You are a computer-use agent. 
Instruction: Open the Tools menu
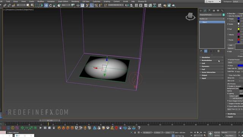click(x=8, y=2)
